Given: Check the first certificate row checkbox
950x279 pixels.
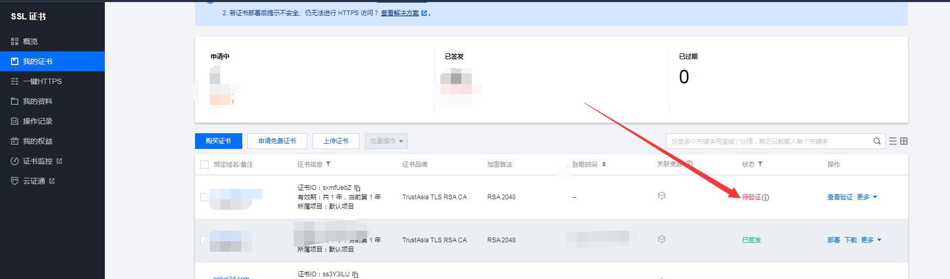Looking at the screenshot, I should coord(204,197).
